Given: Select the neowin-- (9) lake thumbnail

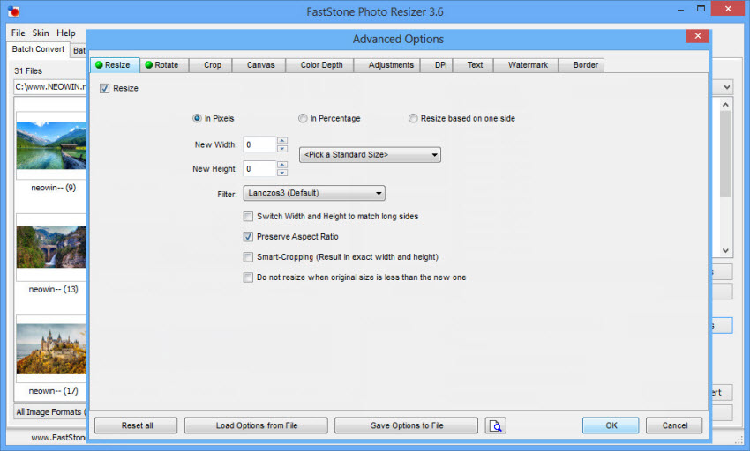Looking at the screenshot, I should (x=52, y=145).
